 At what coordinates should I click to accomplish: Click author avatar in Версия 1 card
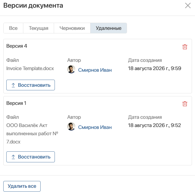(71, 126)
